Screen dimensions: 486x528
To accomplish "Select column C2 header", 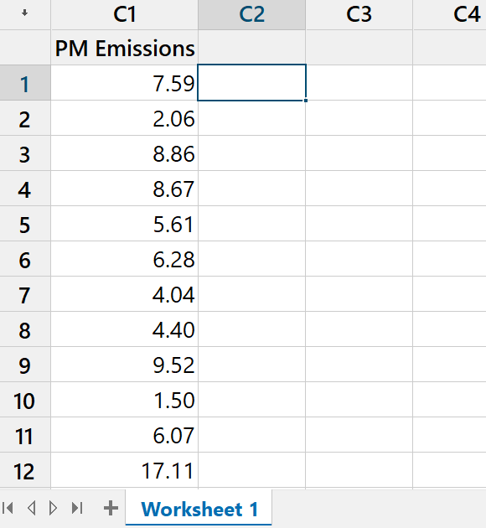I will (x=251, y=14).
